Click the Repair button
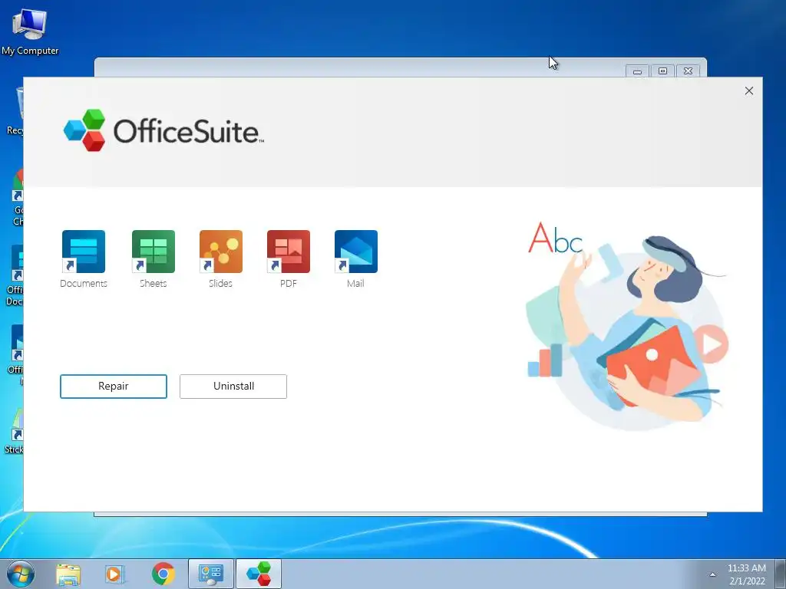The width and height of the screenshot is (786, 589). point(114,387)
